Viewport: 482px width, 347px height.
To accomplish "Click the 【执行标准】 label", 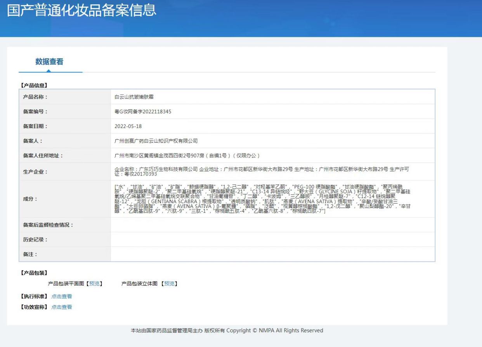I will click(x=33, y=297).
